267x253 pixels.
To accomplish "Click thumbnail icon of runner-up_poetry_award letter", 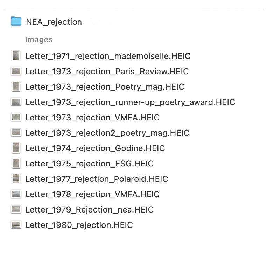I will pyautogui.click(x=16, y=102).
